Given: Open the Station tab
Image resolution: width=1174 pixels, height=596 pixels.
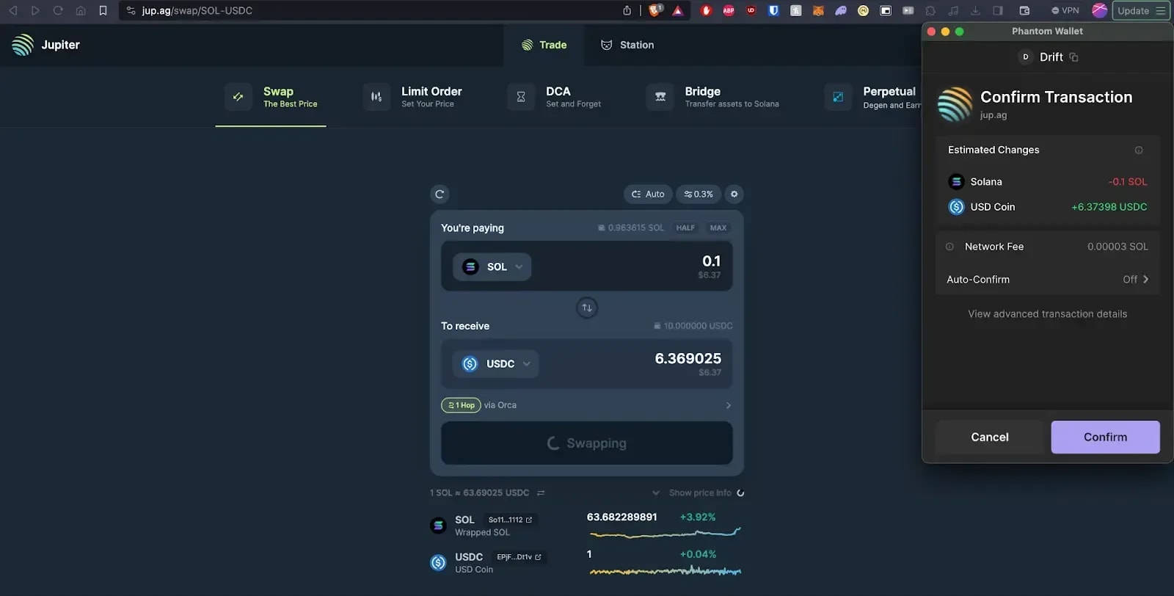Looking at the screenshot, I should (x=627, y=45).
